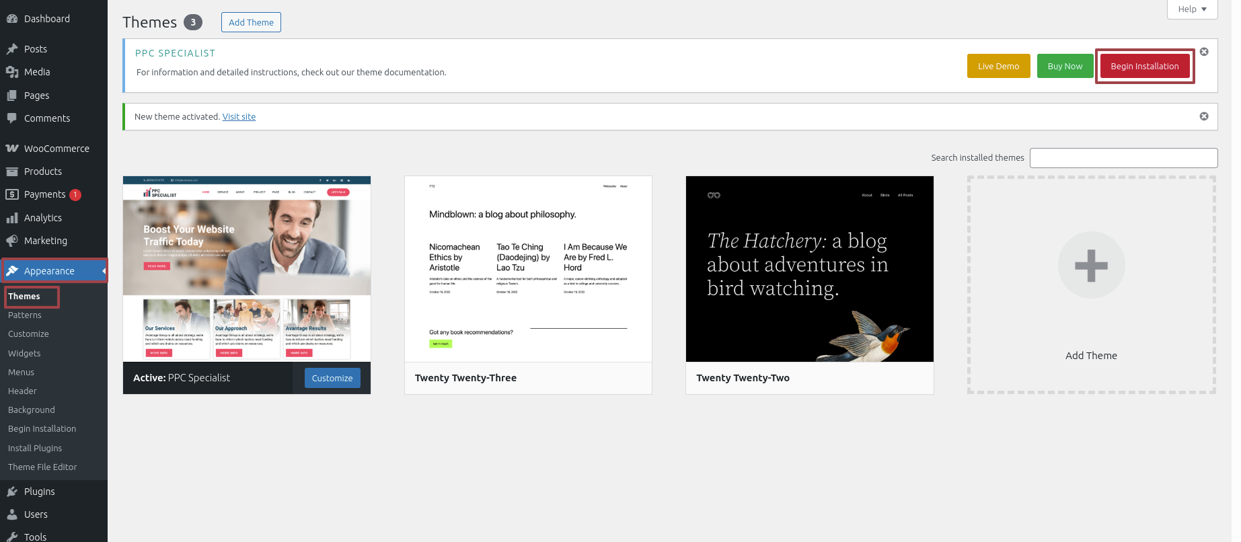This screenshot has width=1241, height=542.
Task: Click the Twenty Twenty-Three theme name
Action: tap(465, 378)
